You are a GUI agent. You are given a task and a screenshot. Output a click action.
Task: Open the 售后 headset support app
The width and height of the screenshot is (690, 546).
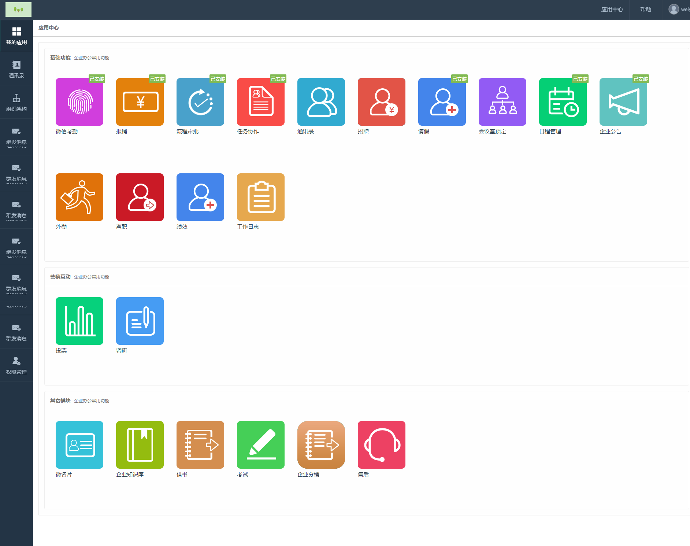pos(382,445)
